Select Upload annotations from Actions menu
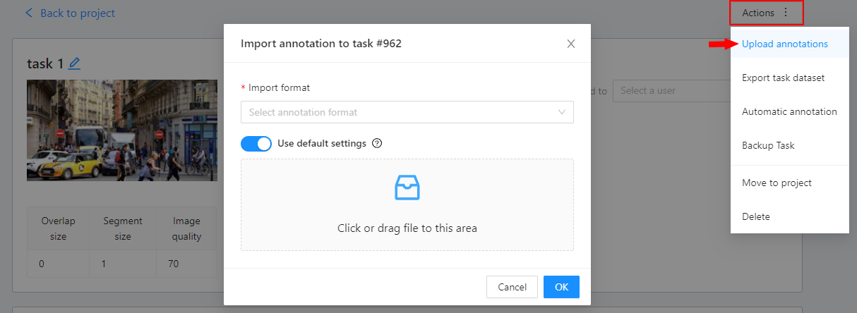The width and height of the screenshot is (857, 313). pyautogui.click(x=784, y=44)
